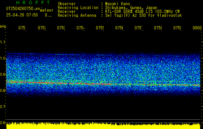Click the 0759 time marker
The height and width of the screenshot is (129, 203).
click(178, 28)
